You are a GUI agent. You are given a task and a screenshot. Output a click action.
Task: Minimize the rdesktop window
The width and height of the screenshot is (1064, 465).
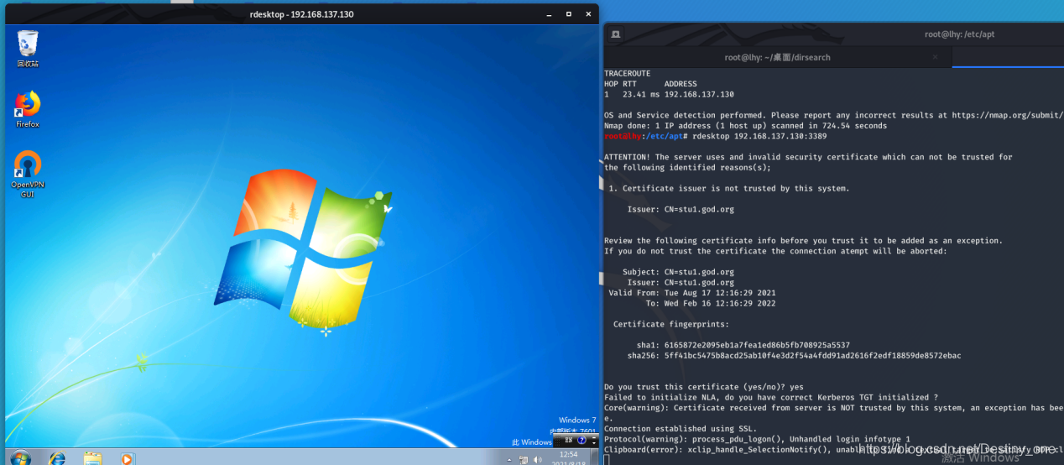point(549,14)
